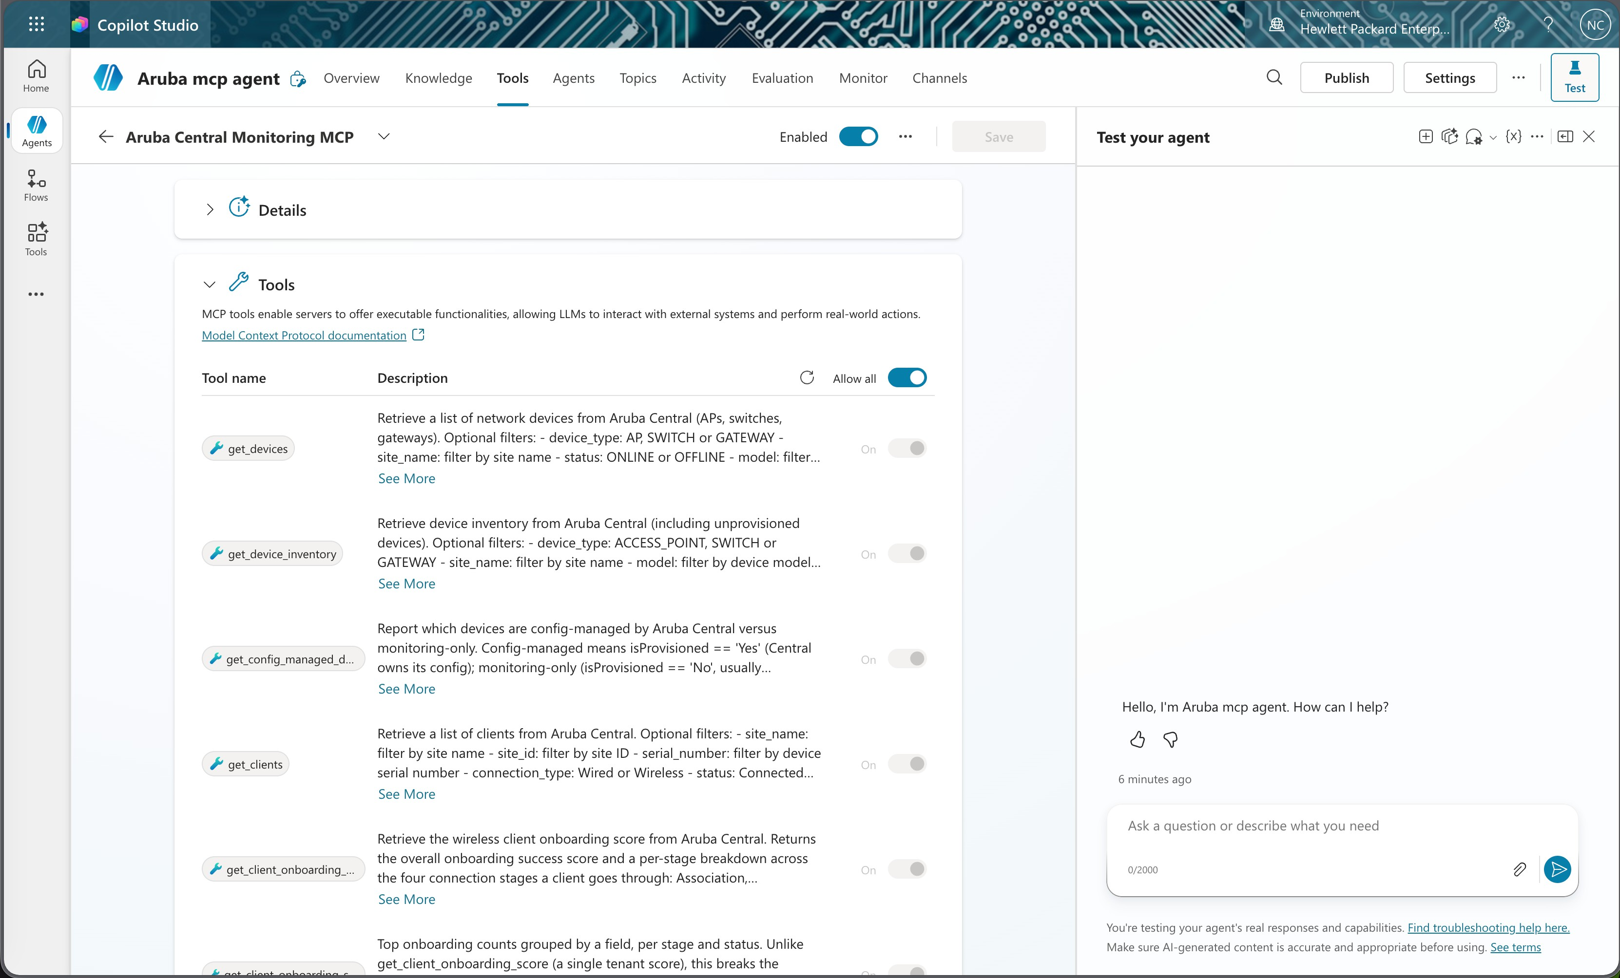Switch to the Evaluation tab
Viewport: 1620px width, 978px height.
(x=782, y=78)
